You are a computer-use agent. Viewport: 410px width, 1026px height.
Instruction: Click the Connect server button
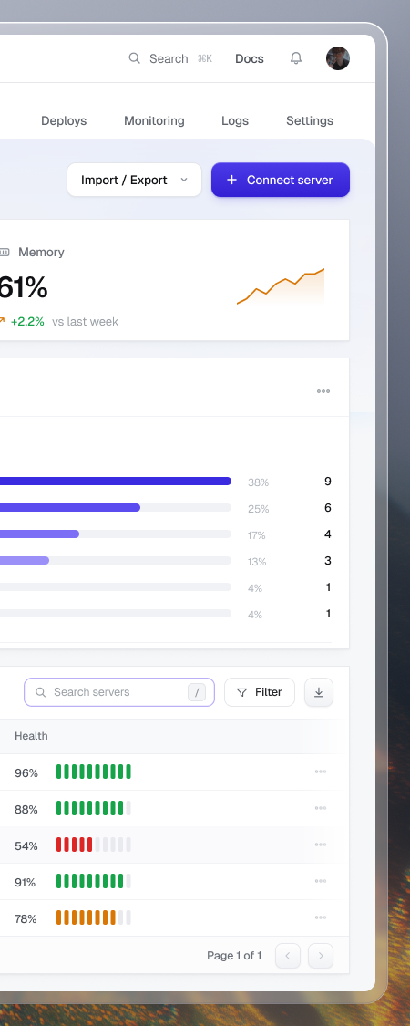point(281,180)
